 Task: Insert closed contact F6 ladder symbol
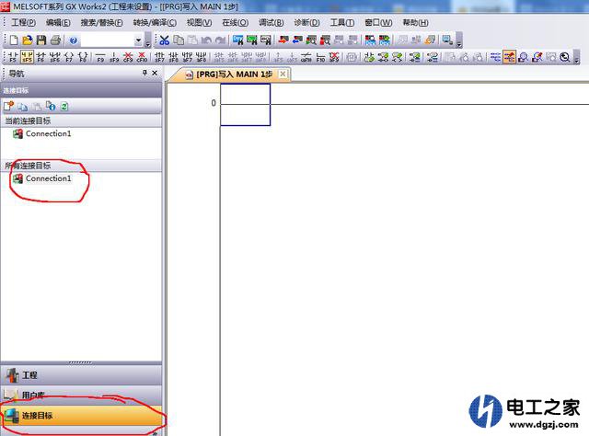40,57
